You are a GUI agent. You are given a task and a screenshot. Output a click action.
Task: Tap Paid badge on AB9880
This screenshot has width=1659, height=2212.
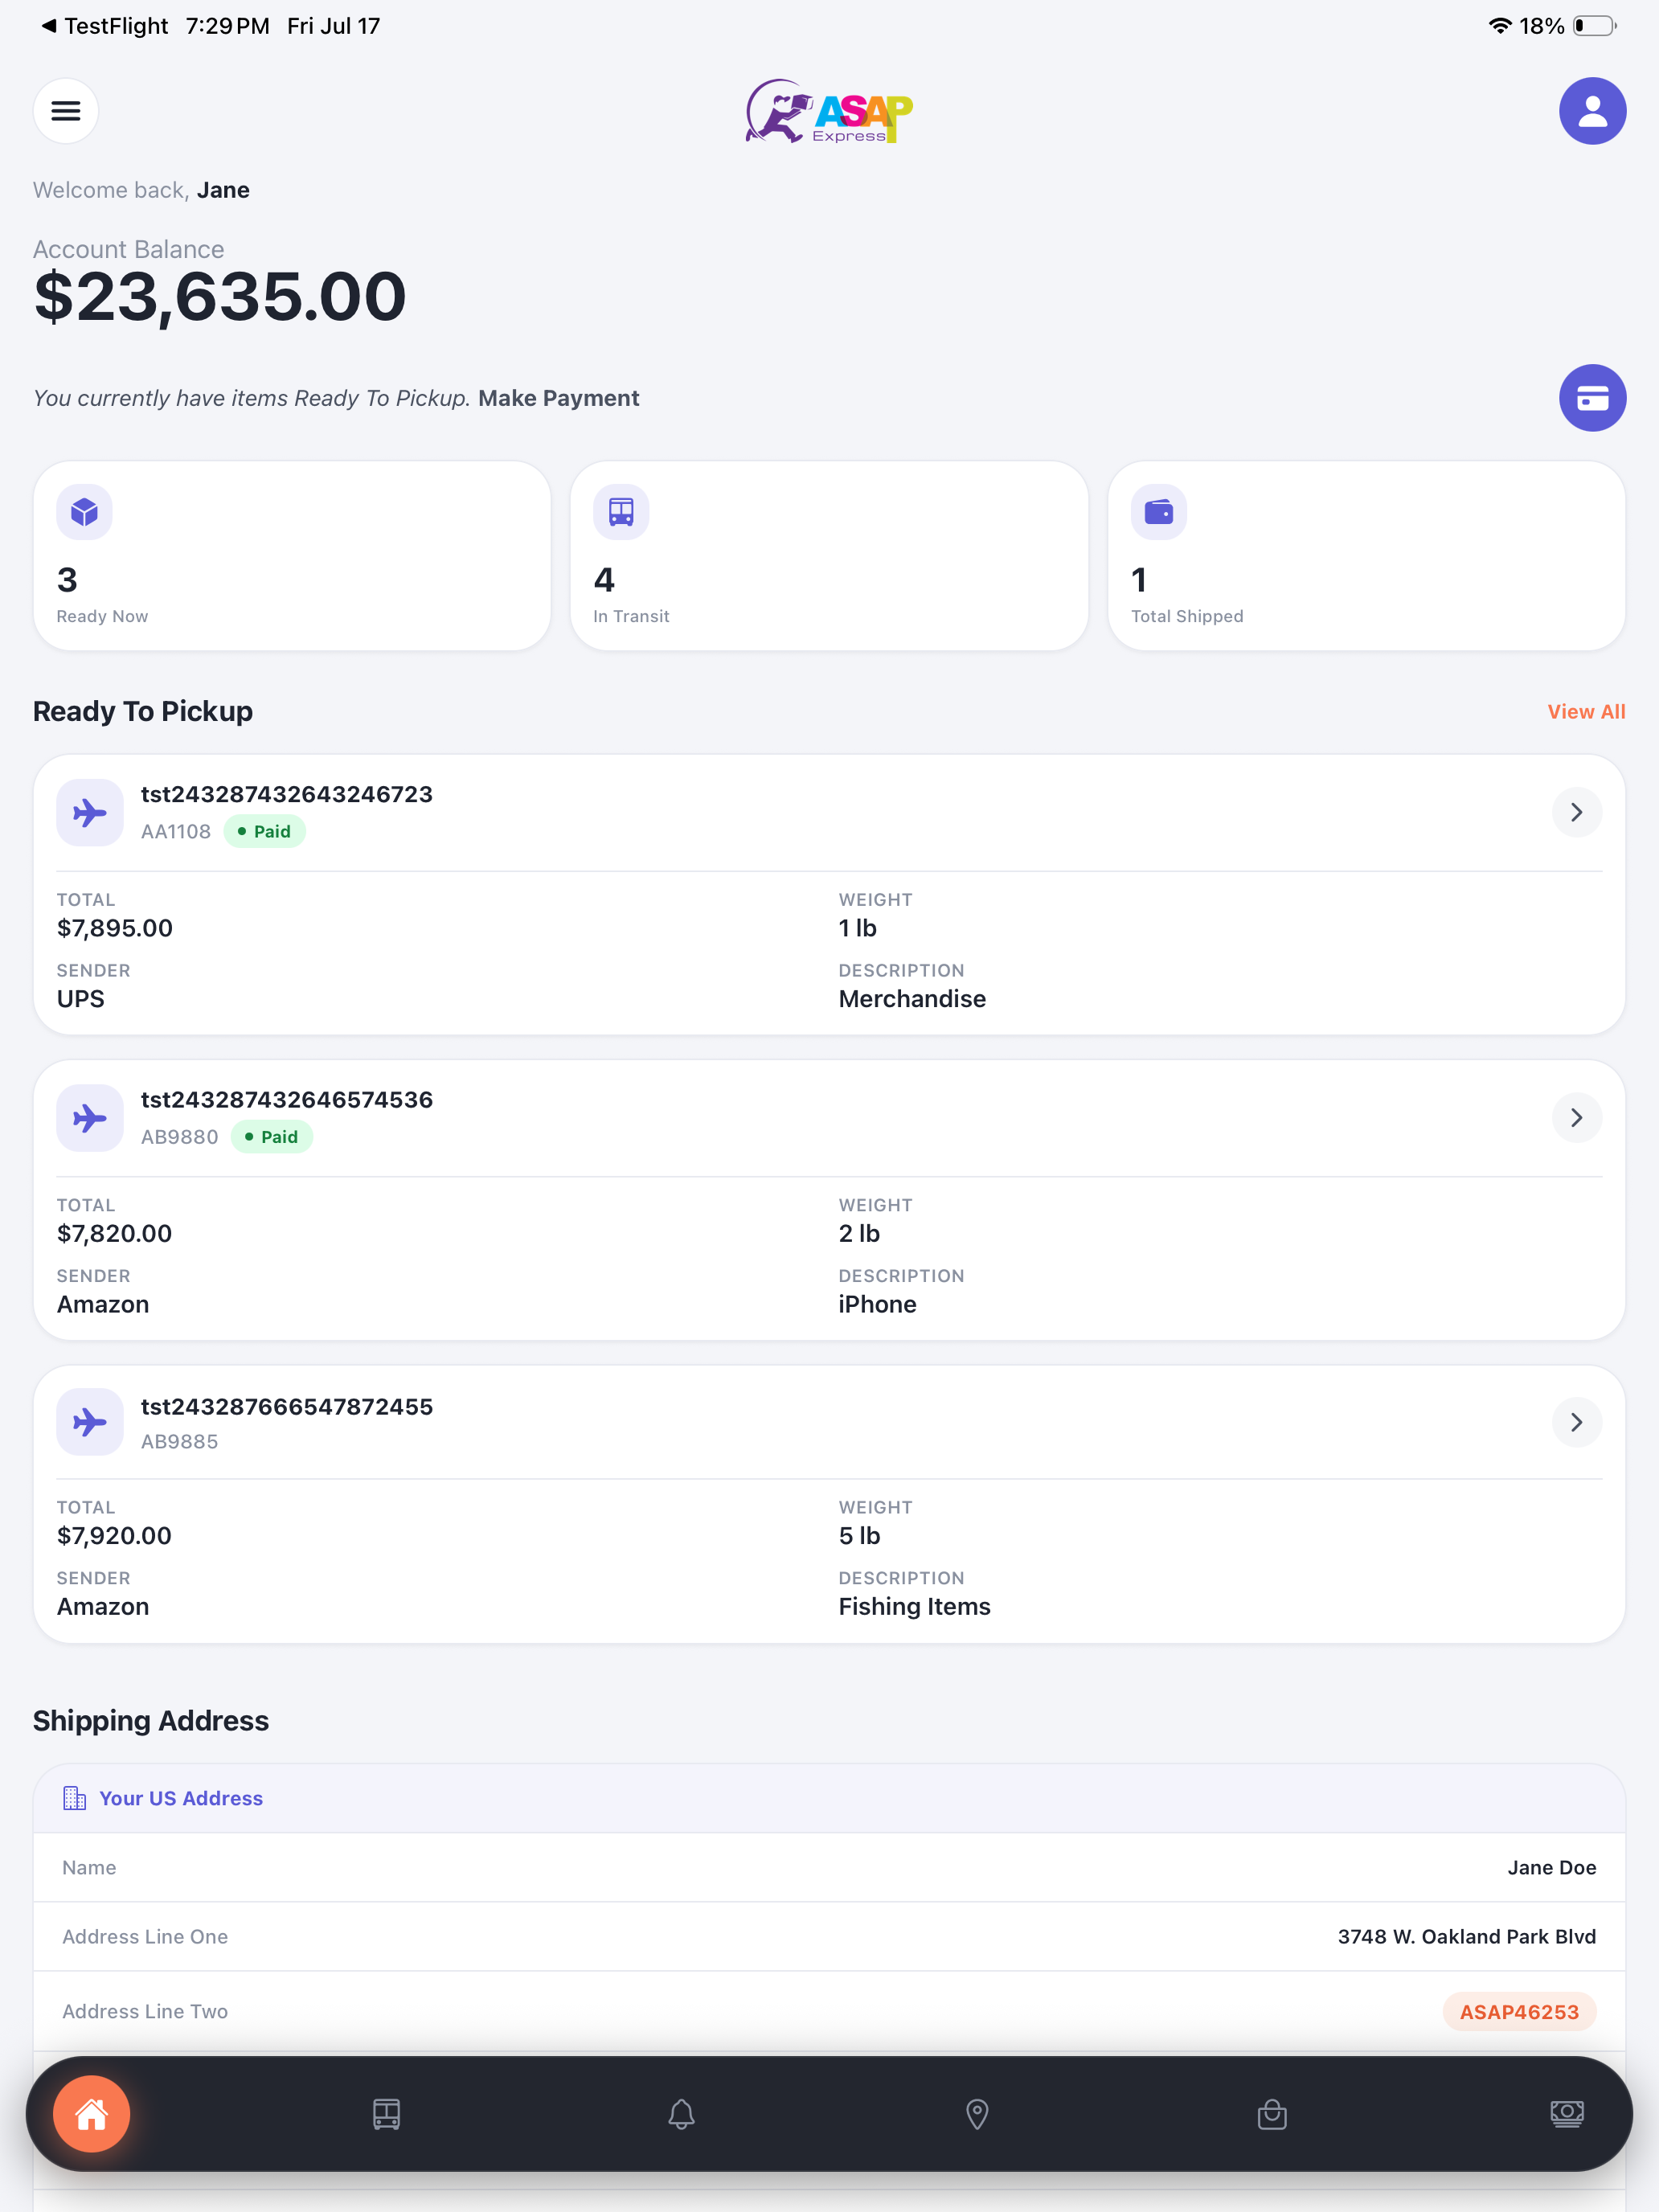coord(272,1137)
